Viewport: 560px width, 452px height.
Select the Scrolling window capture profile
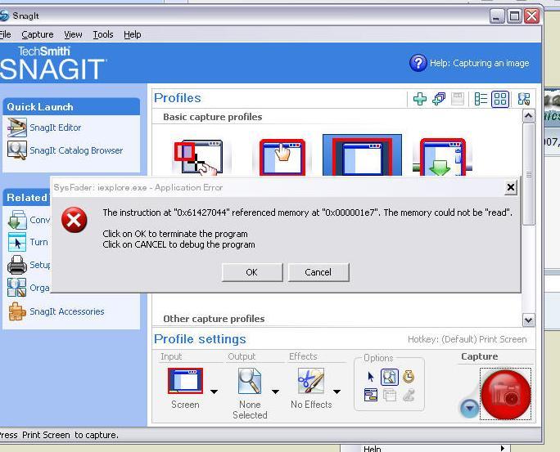442,157
